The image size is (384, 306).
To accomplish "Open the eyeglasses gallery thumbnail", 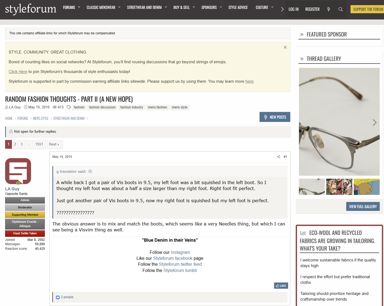I will 312,187.
